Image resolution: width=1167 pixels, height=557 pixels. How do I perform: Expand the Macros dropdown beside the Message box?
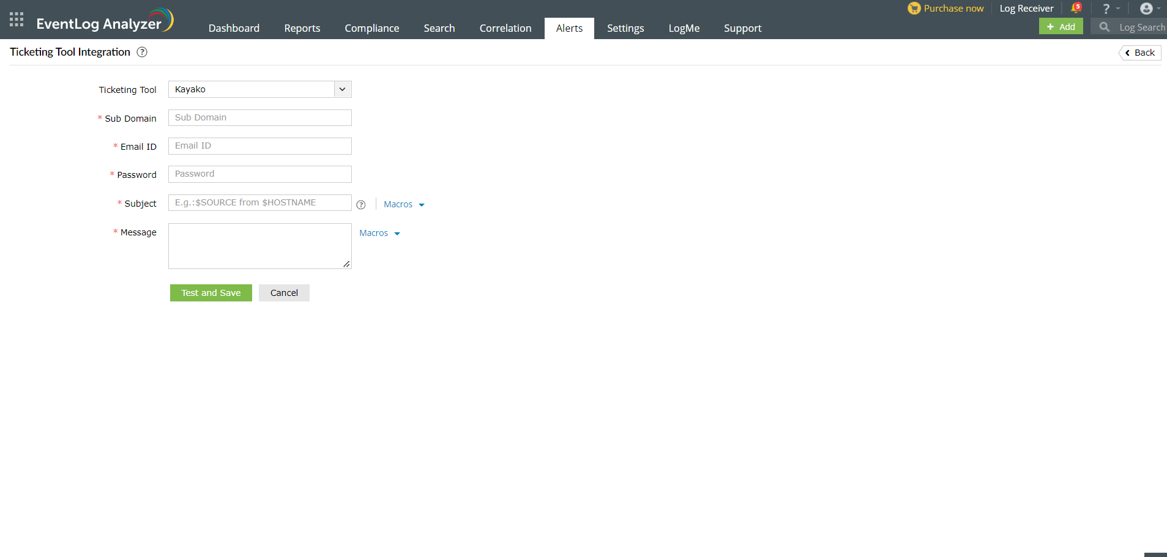pos(379,232)
